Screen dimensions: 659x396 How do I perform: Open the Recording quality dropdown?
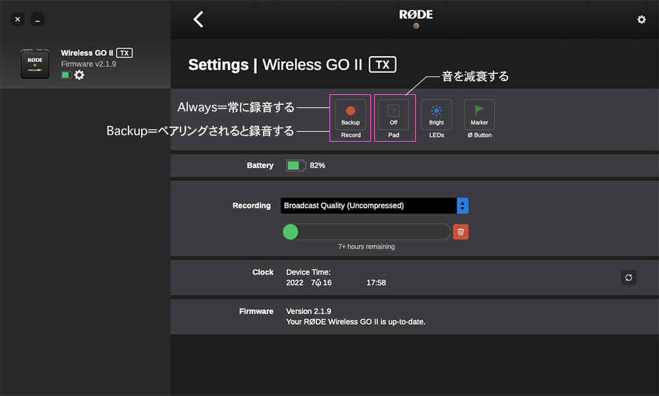click(x=374, y=206)
